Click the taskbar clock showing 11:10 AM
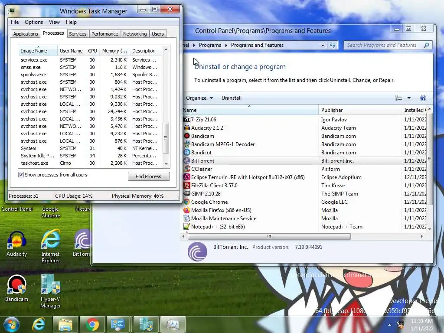This screenshot has width=444, height=333. [x=422, y=324]
